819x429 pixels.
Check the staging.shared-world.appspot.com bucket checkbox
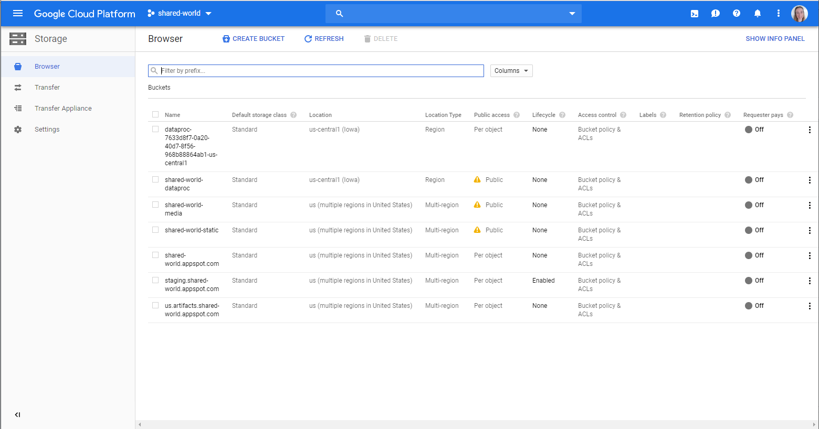tap(155, 280)
